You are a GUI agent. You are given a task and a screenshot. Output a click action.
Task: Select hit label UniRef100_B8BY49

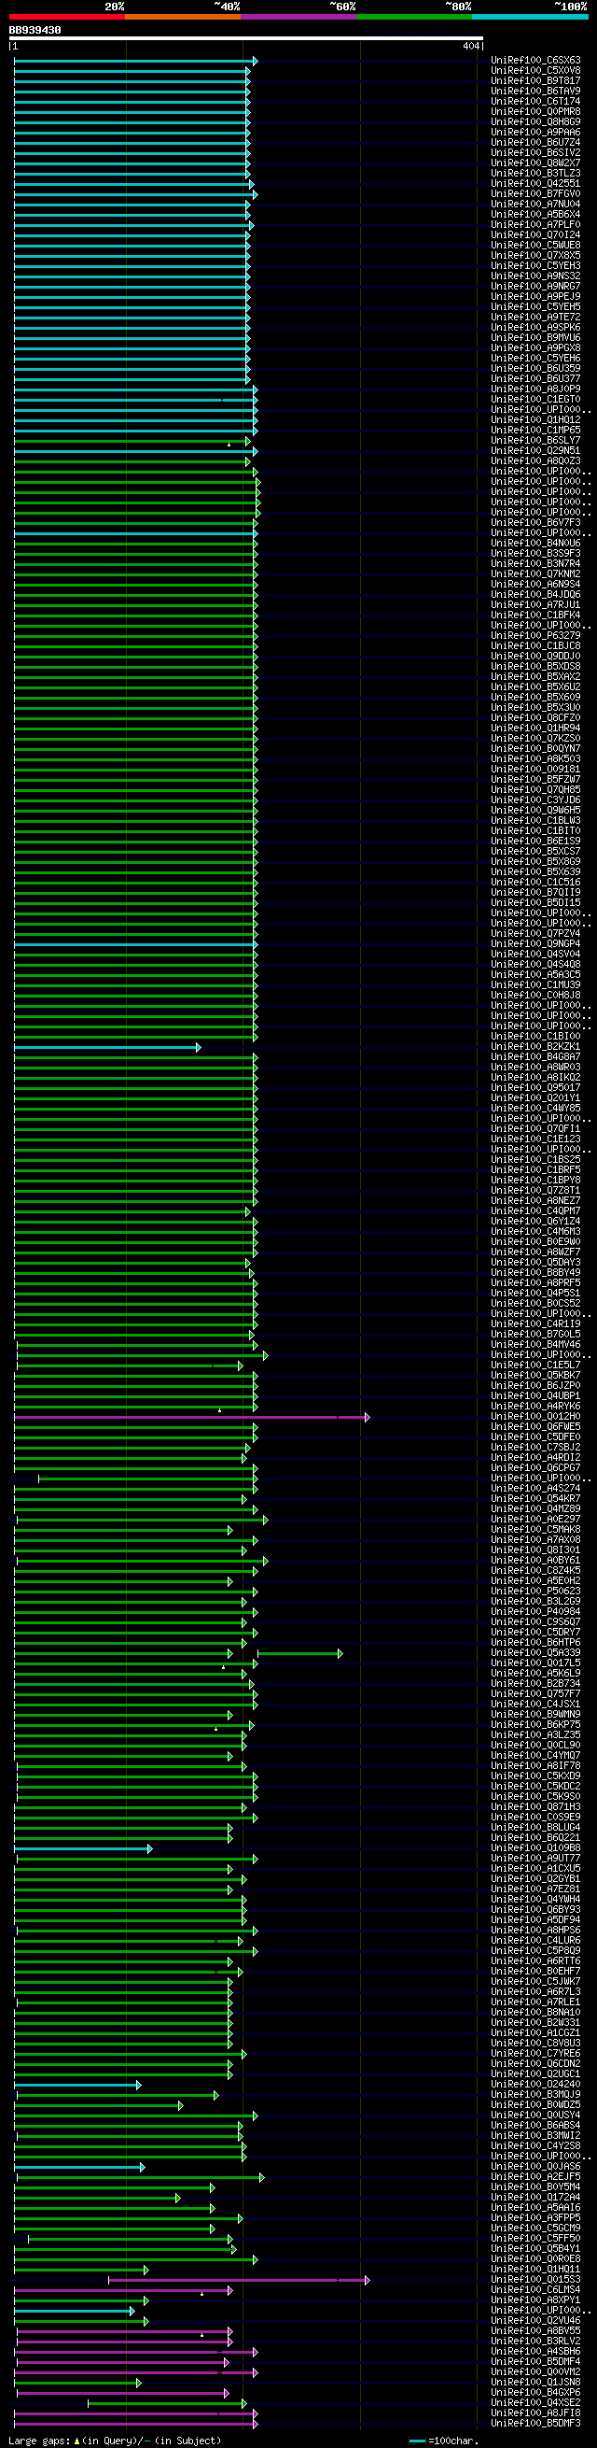coord(535,1273)
